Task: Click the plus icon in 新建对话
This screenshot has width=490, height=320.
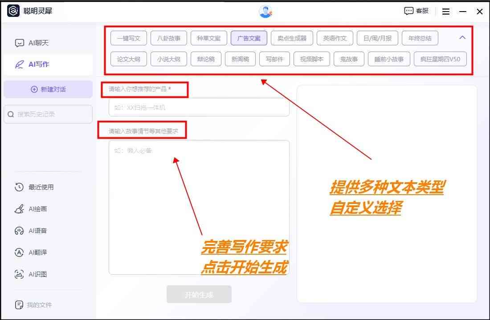Action: (x=34, y=89)
